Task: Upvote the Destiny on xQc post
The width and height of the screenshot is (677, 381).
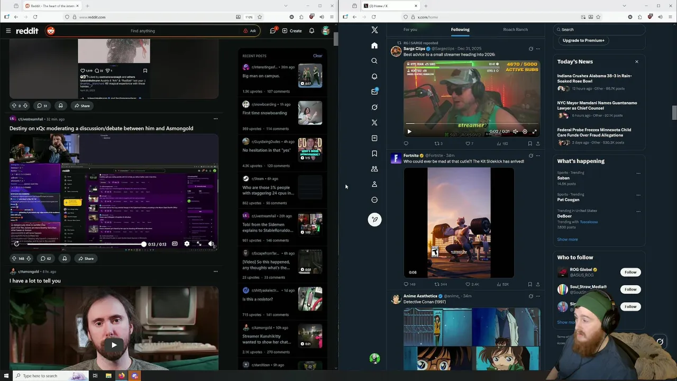Action: 14,259
